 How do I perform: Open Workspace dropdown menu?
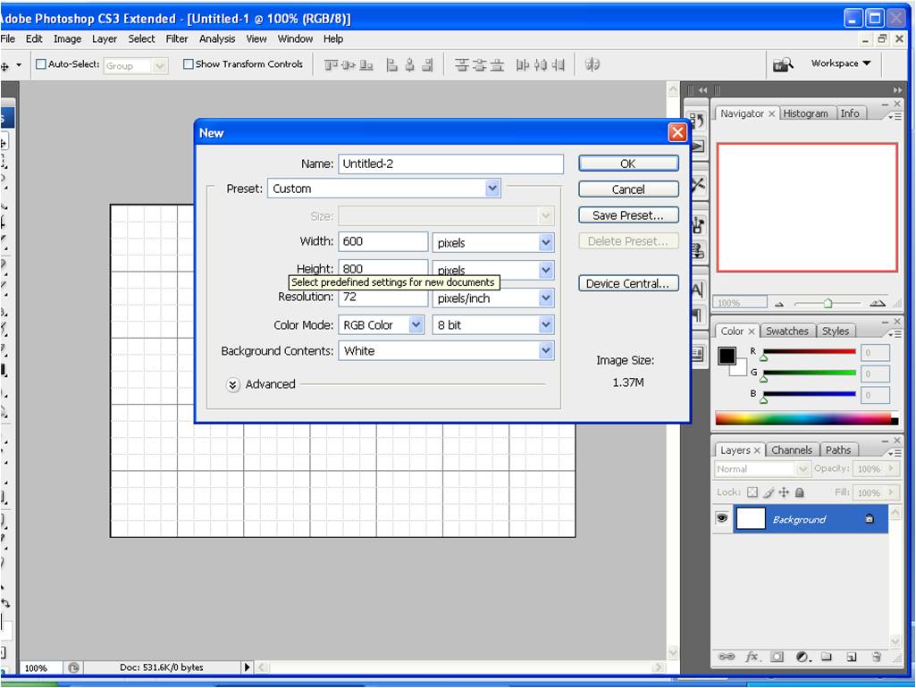pyautogui.click(x=841, y=63)
